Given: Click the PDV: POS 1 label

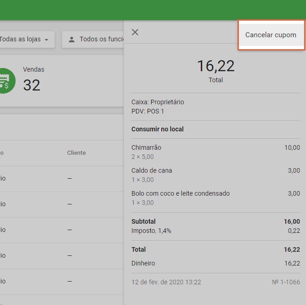Looking at the screenshot, I should click(x=147, y=111).
